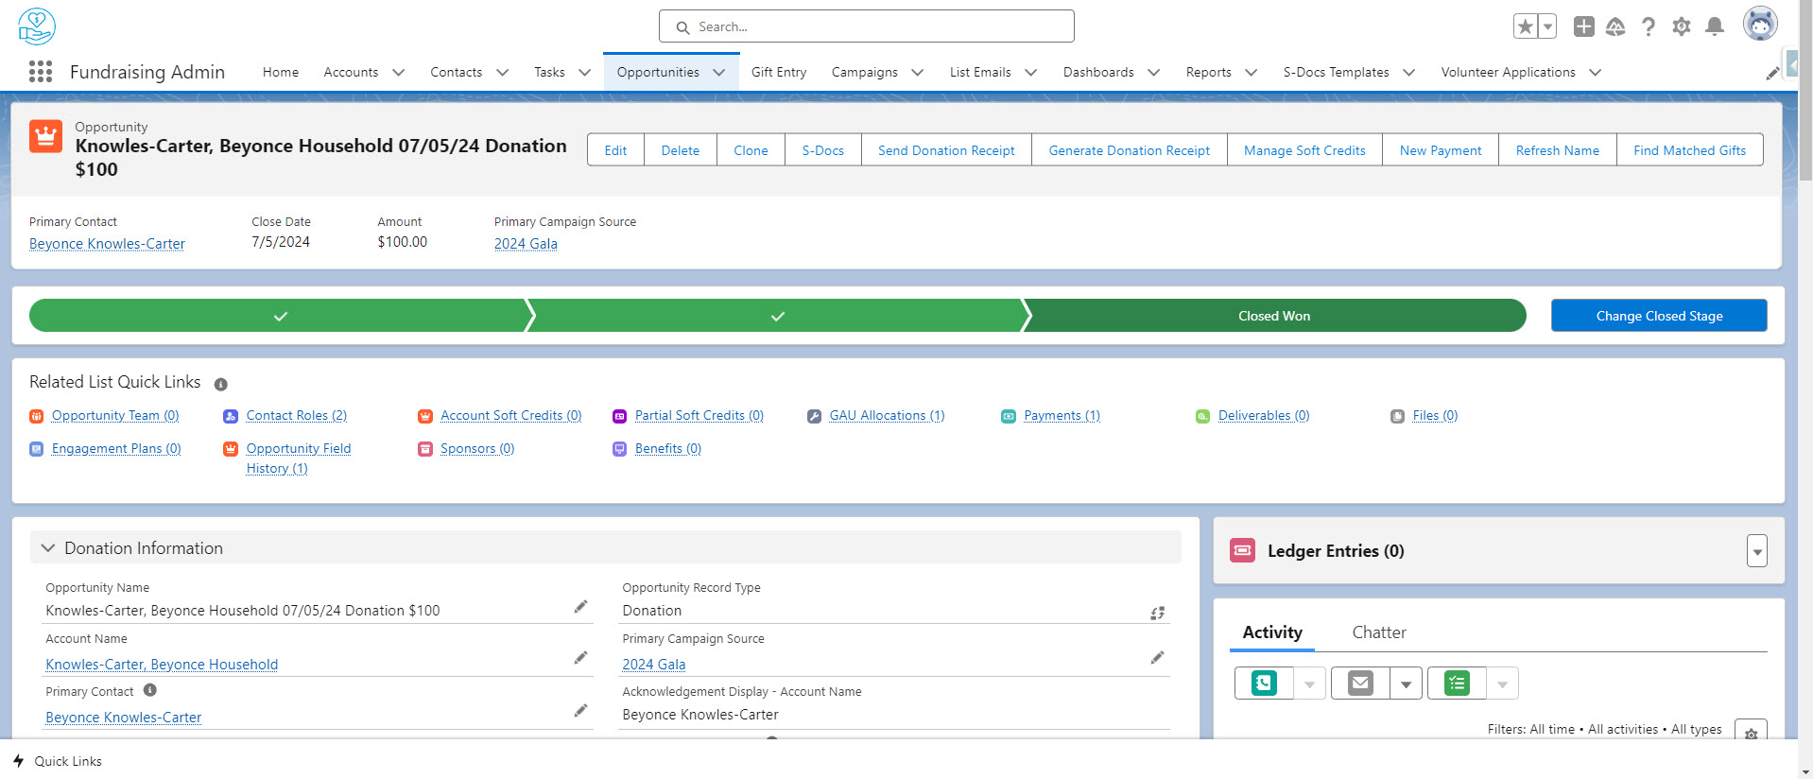Open the Setup gear icon

click(1681, 26)
